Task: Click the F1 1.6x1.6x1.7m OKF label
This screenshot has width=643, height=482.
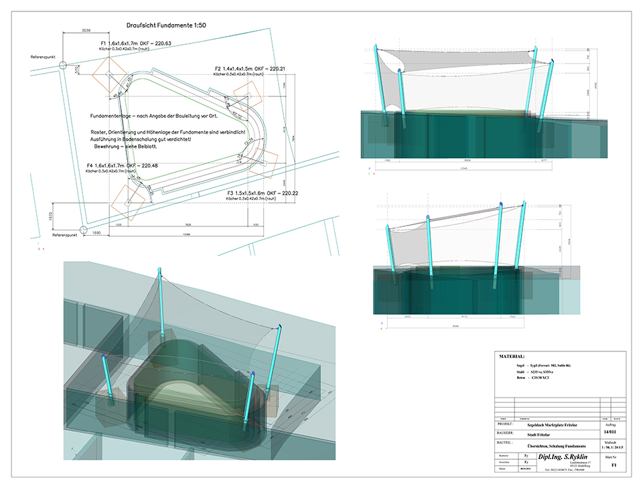Action: point(131,44)
